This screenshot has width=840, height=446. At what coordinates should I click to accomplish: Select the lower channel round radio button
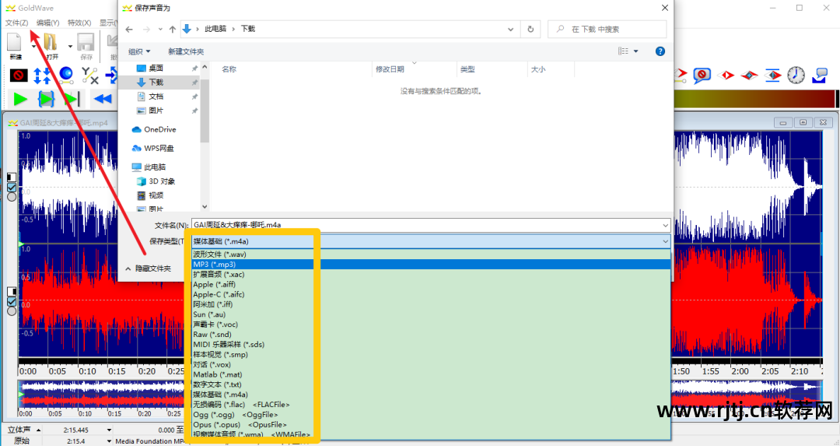click(x=12, y=311)
